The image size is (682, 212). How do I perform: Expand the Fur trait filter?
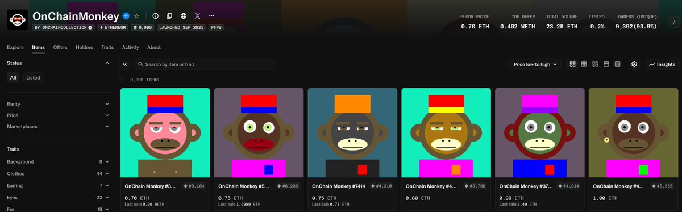click(58, 209)
